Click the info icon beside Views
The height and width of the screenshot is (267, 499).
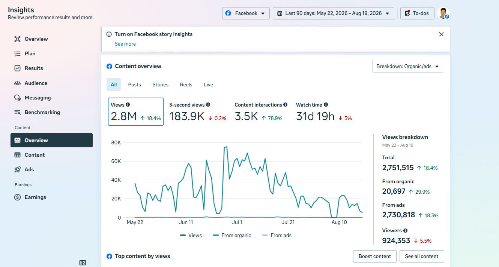[x=128, y=105]
